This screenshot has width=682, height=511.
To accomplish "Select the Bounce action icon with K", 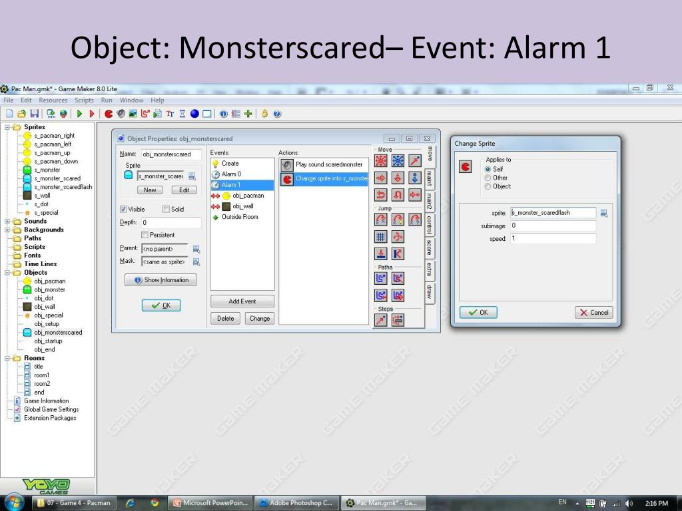I will [x=398, y=254].
